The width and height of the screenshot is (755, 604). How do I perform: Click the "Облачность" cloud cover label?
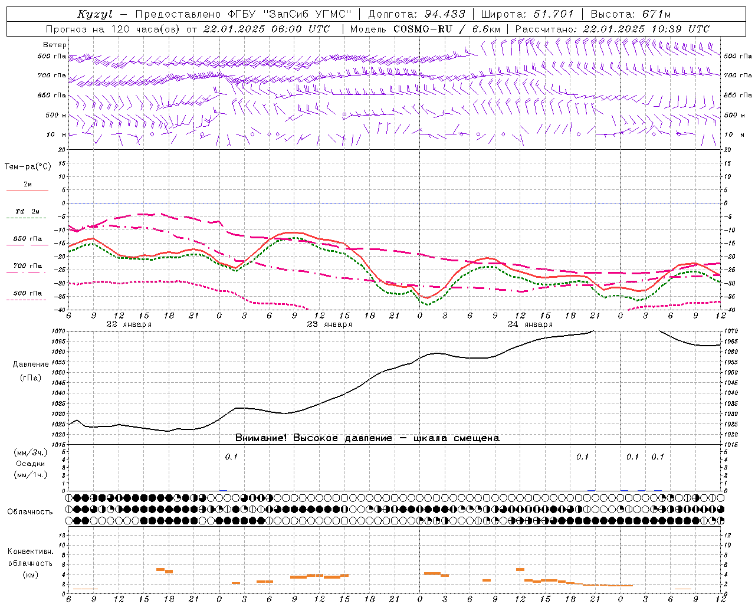[x=30, y=512]
